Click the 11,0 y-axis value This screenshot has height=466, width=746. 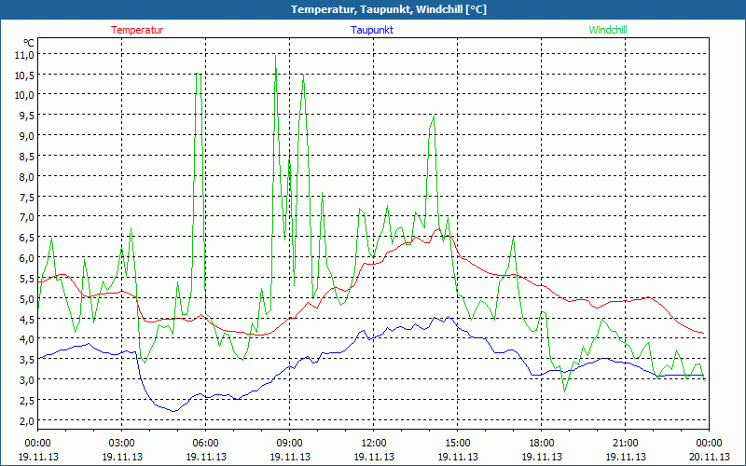click(x=25, y=55)
